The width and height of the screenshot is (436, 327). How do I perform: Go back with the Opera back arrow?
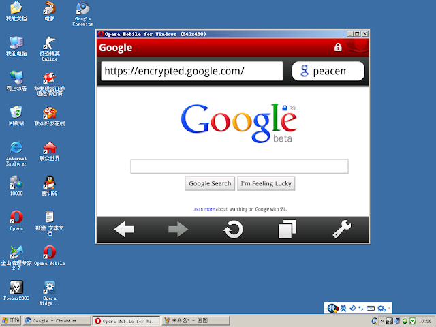click(x=124, y=230)
